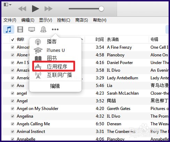Select the song Angels Calling Me

pos(33,124)
